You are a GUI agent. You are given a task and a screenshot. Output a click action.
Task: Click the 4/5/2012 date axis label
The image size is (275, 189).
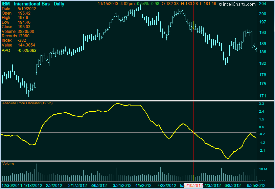point(143,186)
